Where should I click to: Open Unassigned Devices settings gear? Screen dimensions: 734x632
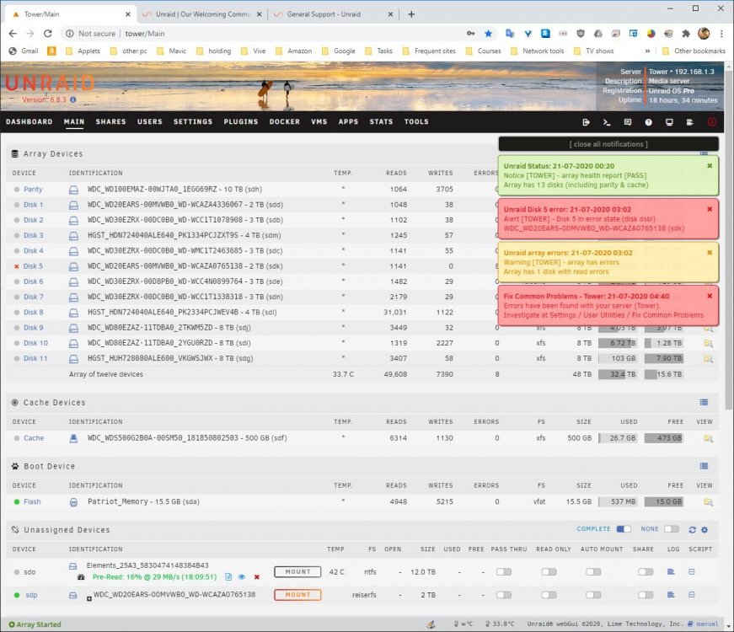(x=705, y=529)
